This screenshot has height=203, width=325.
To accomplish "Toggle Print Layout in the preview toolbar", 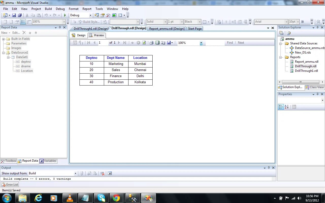I will (x=157, y=43).
